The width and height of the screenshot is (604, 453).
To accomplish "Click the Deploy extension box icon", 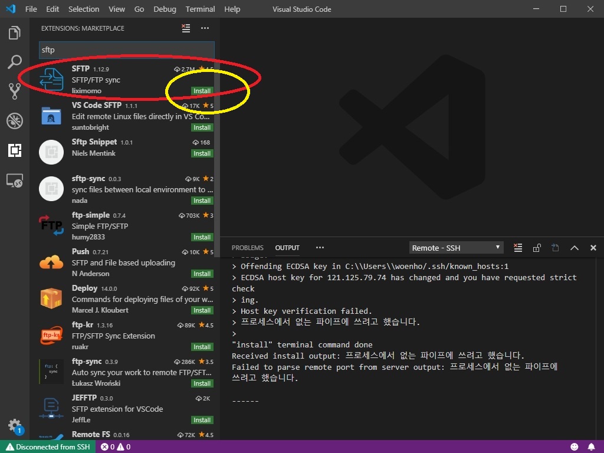I will (x=51, y=298).
